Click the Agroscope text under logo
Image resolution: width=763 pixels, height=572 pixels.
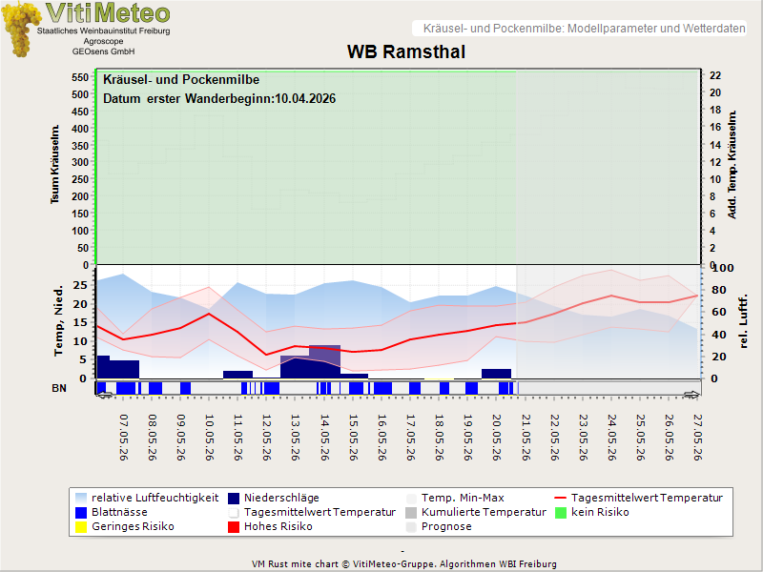click(103, 41)
